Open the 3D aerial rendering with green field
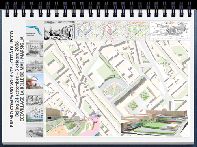Image resolution: width=197 pixels, height=147 pixels. (x=154, y=122)
